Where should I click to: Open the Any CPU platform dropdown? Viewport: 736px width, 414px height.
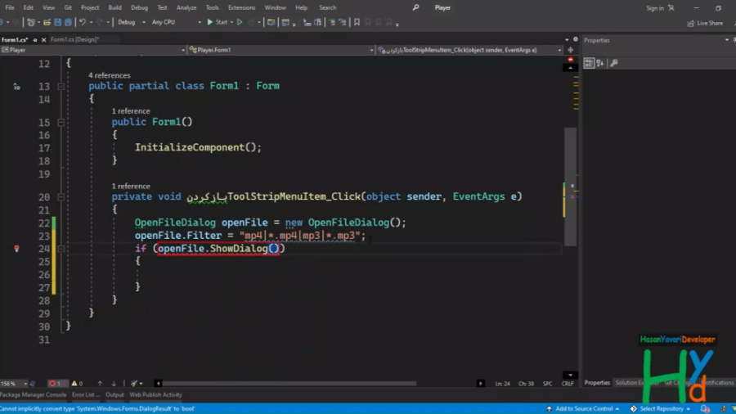[175, 22]
